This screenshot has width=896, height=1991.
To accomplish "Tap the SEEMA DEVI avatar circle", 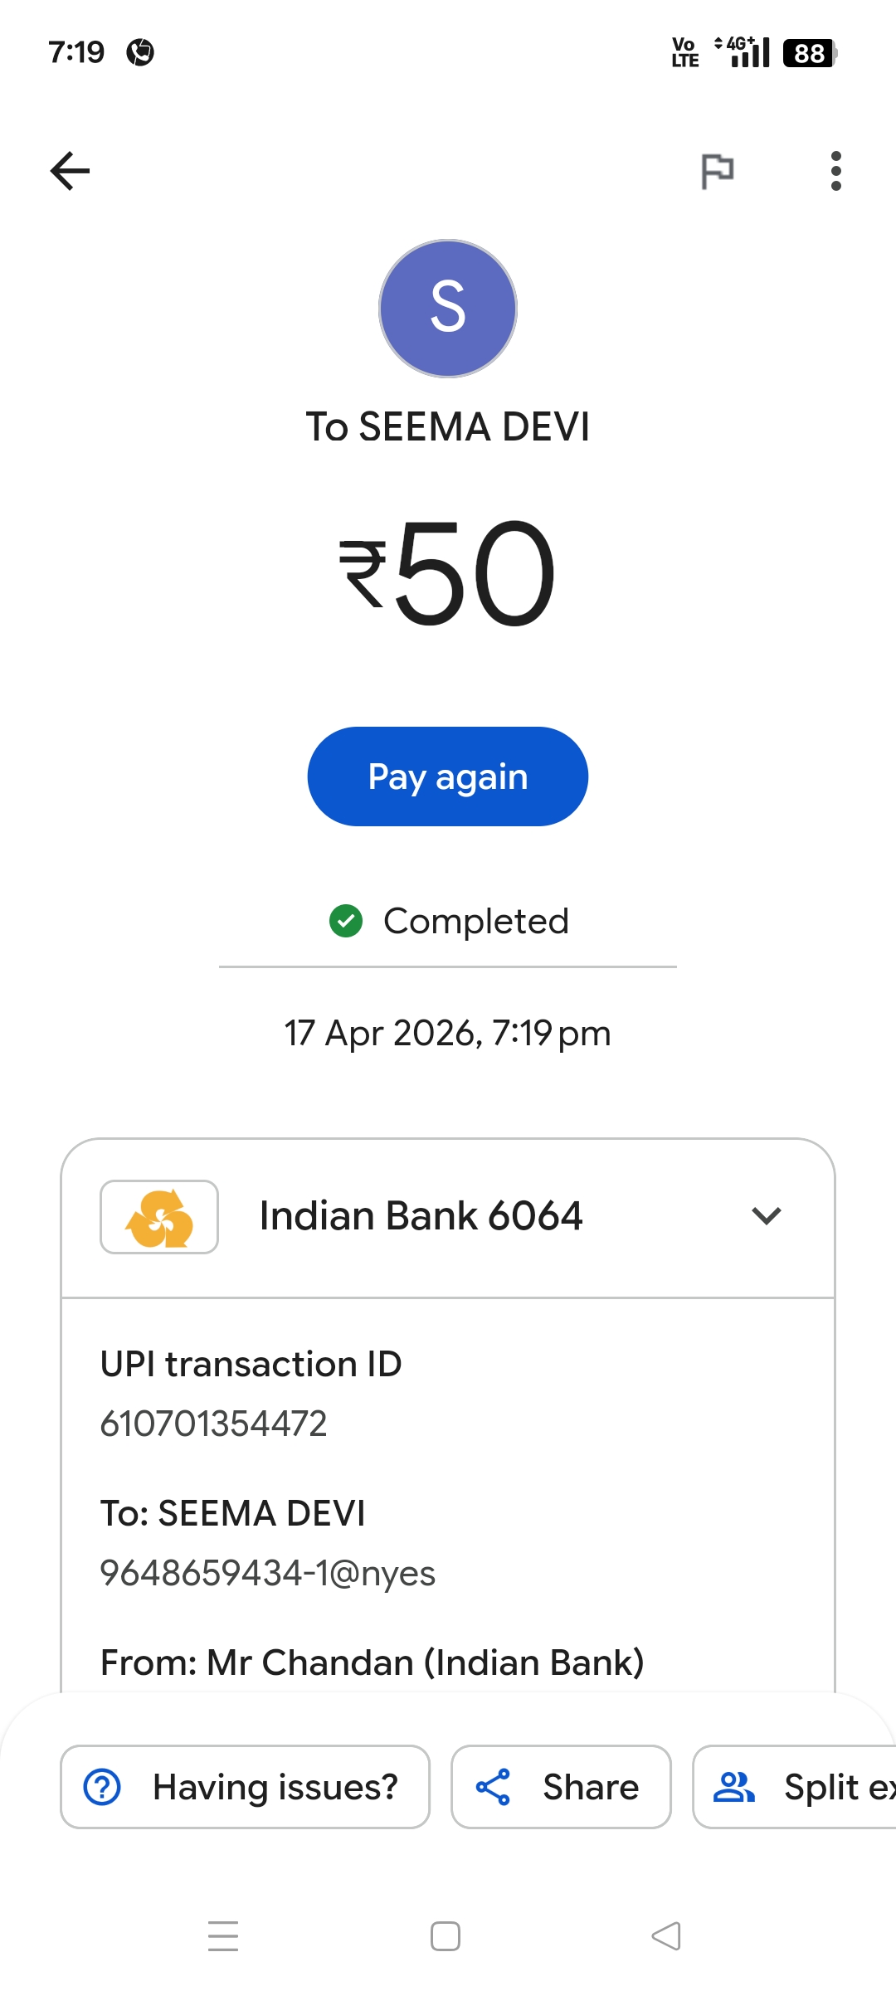I will 448,309.
